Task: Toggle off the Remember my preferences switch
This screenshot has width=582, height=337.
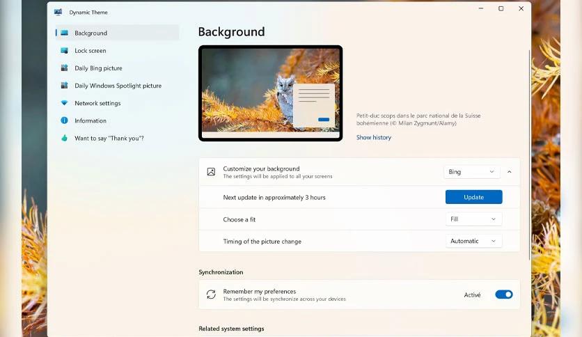Action: tap(504, 295)
